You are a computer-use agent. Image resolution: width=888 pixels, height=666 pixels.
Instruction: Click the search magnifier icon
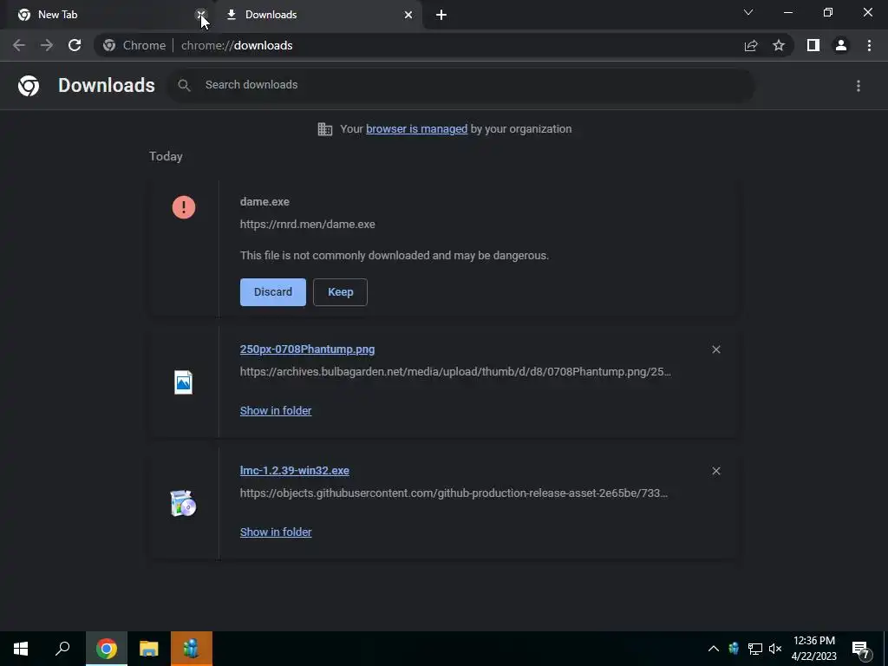click(x=184, y=85)
